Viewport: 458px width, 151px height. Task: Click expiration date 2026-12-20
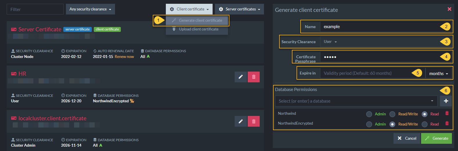tap(71, 101)
